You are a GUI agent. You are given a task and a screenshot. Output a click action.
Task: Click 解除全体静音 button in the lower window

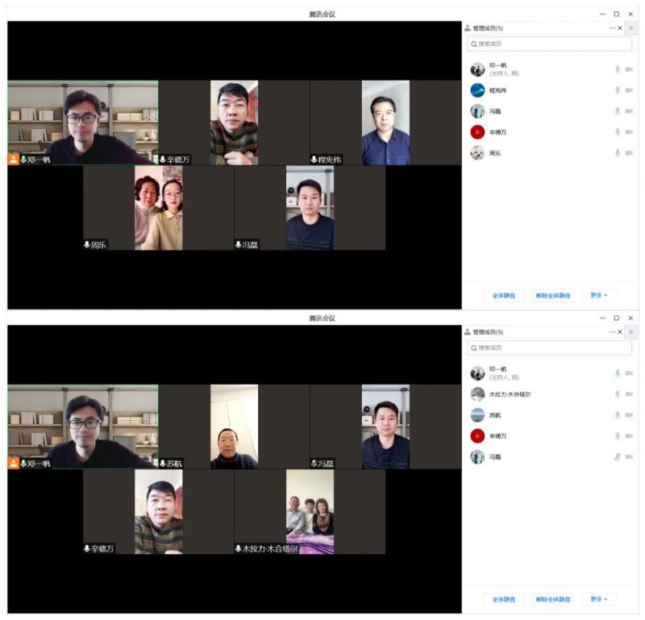(x=553, y=599)
